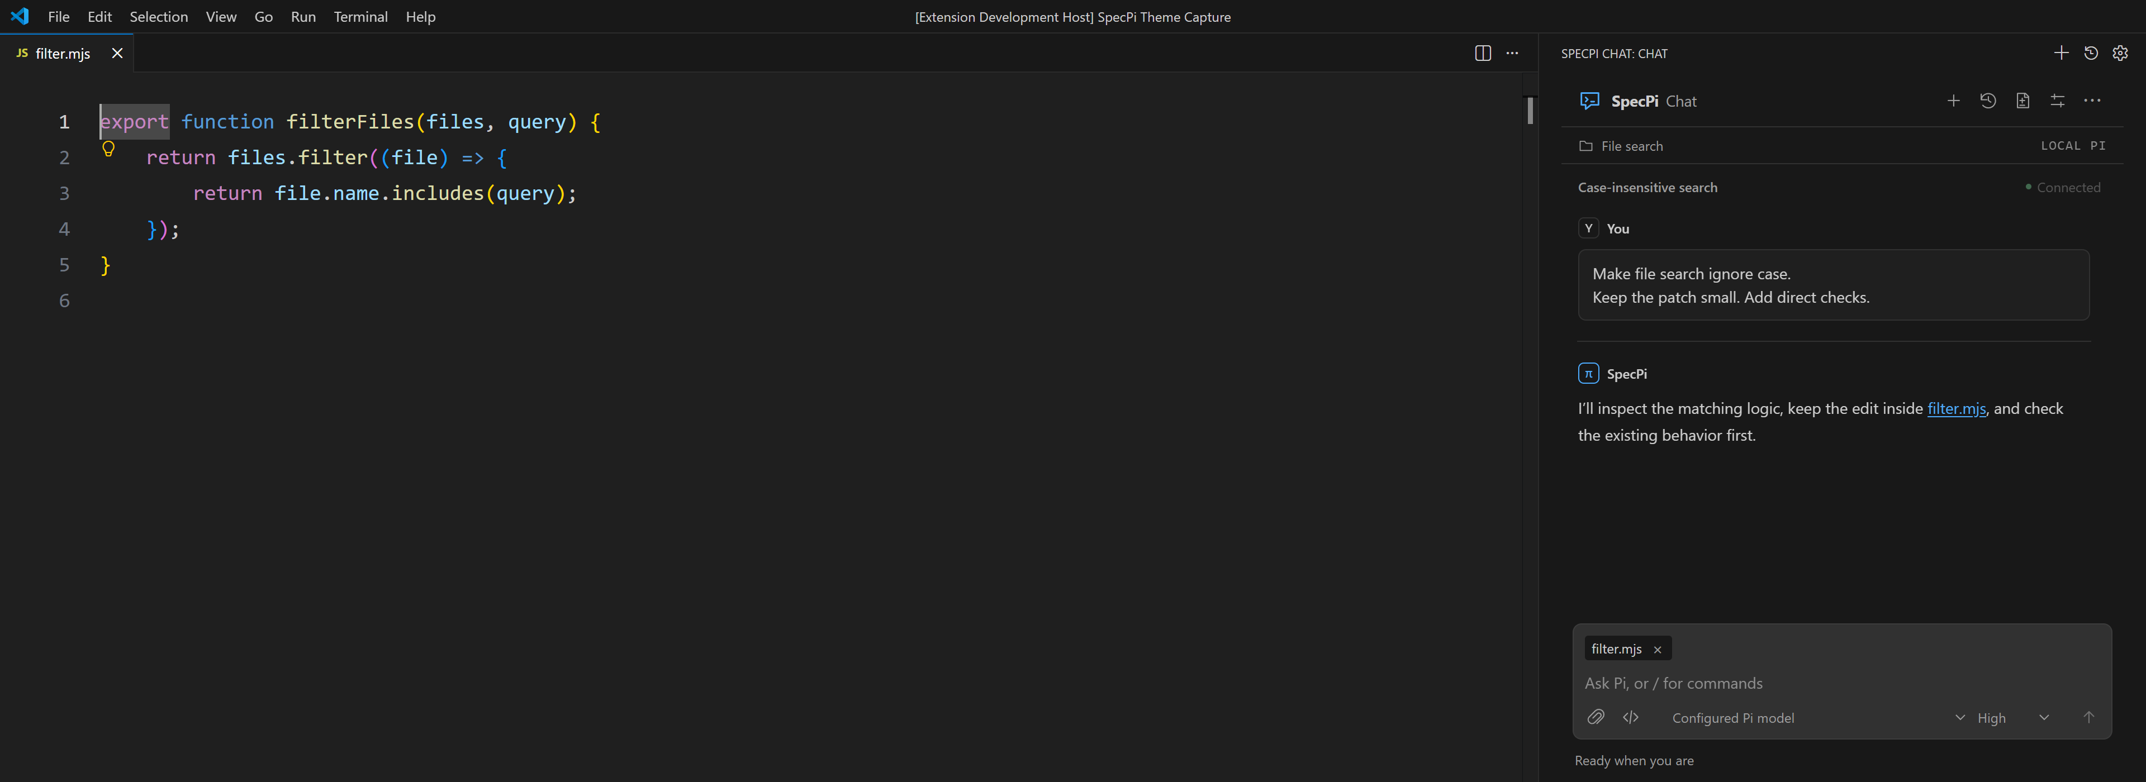This screenshot has width=2146, height=782.
Task: Click the Ready when you are status text
Action: pos(1634,760)
